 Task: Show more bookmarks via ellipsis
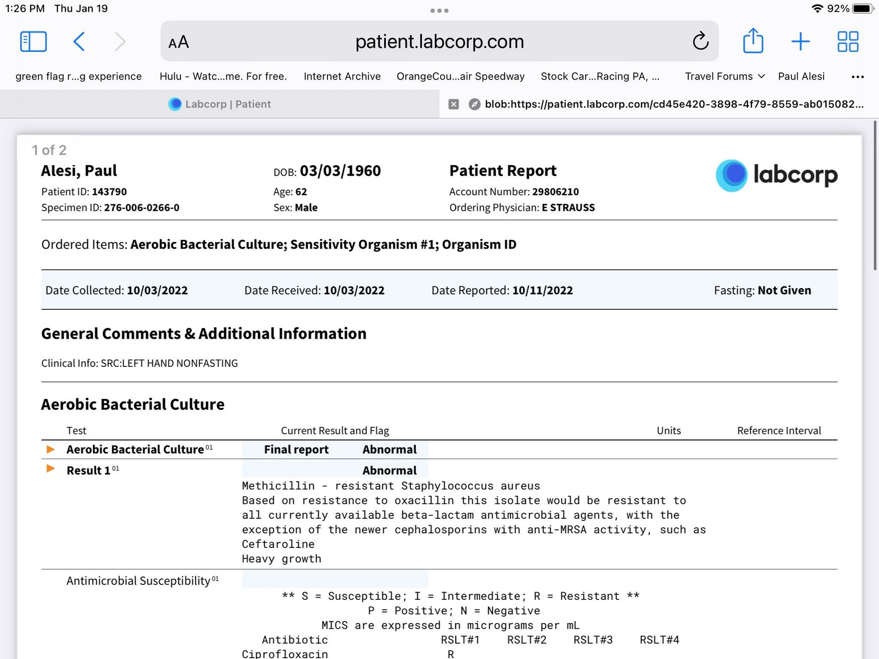point(857,77)
